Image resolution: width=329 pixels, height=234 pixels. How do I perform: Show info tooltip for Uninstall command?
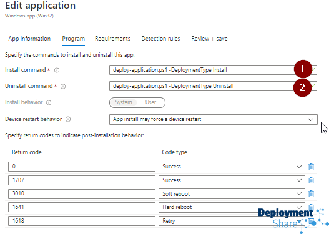(x=63, y=86)
